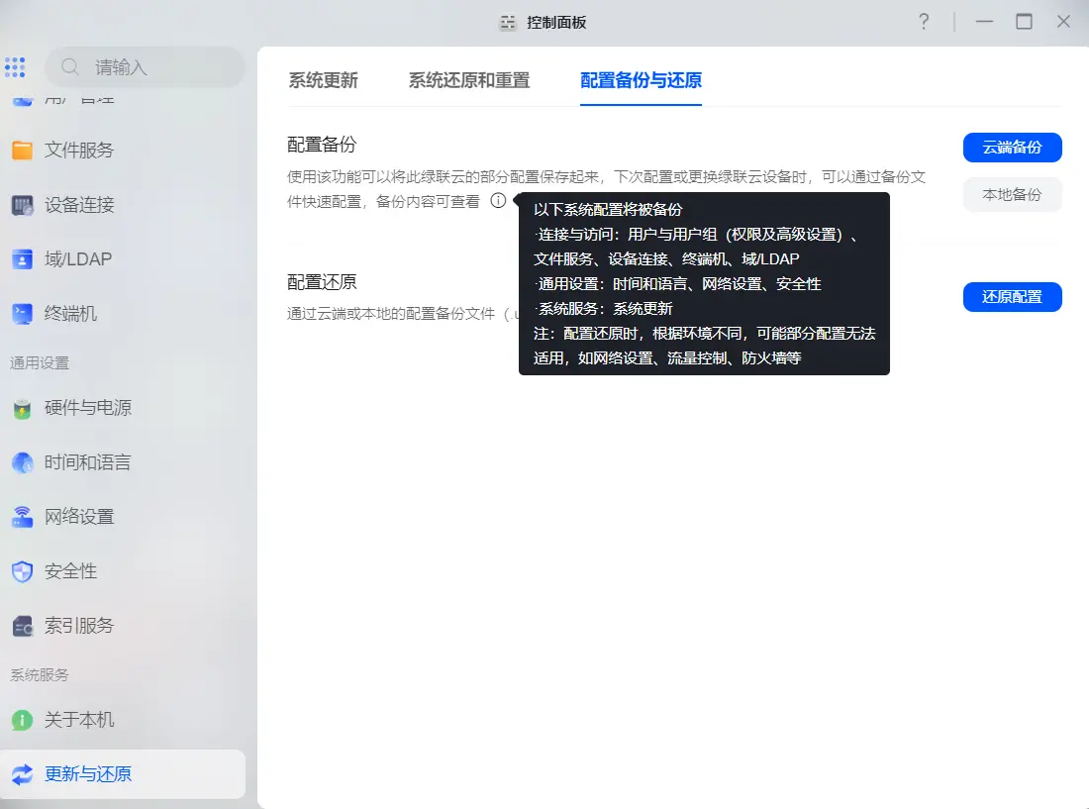Click the 时间和语言 globe icon
Viewport: 1089px width, 809px height.
tap(22, 462)
